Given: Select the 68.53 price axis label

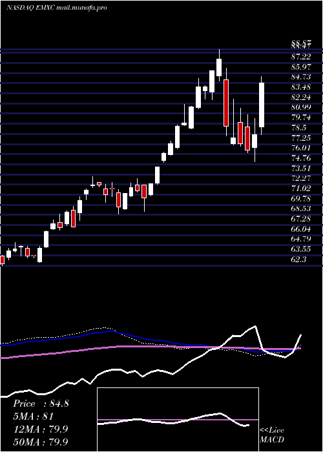Looking at the screenshot, I should (301, 209).
